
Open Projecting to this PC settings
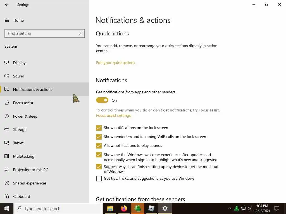[45, 170]
